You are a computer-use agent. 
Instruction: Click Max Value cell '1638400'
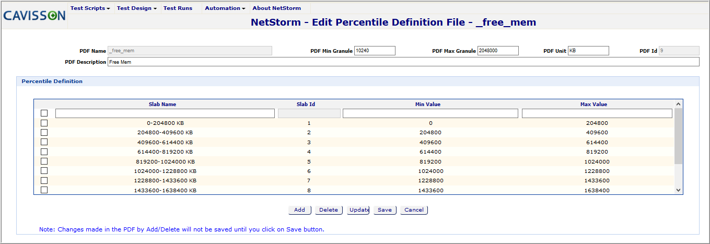coord(597,190)
